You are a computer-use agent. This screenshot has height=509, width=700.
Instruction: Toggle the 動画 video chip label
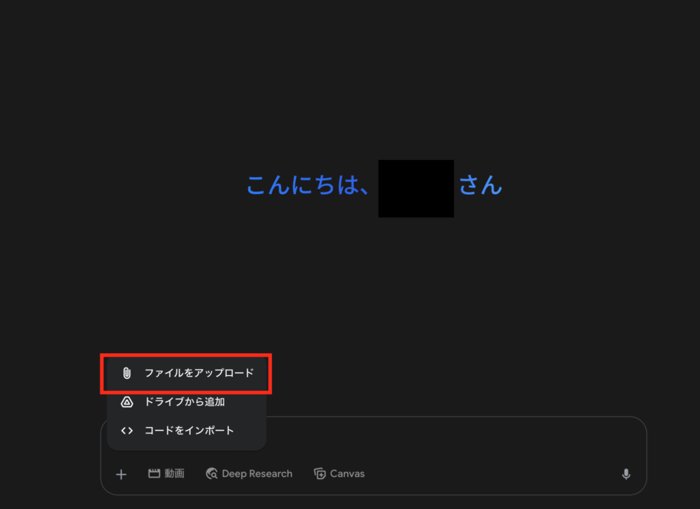click(x=174, y=473)
